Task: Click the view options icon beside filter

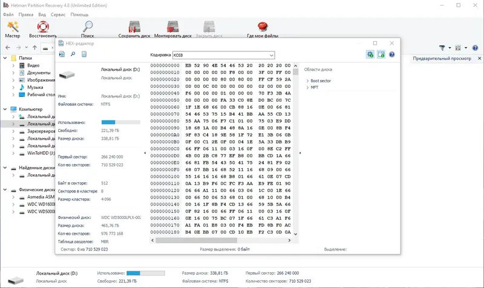Action: click(458, 48)
